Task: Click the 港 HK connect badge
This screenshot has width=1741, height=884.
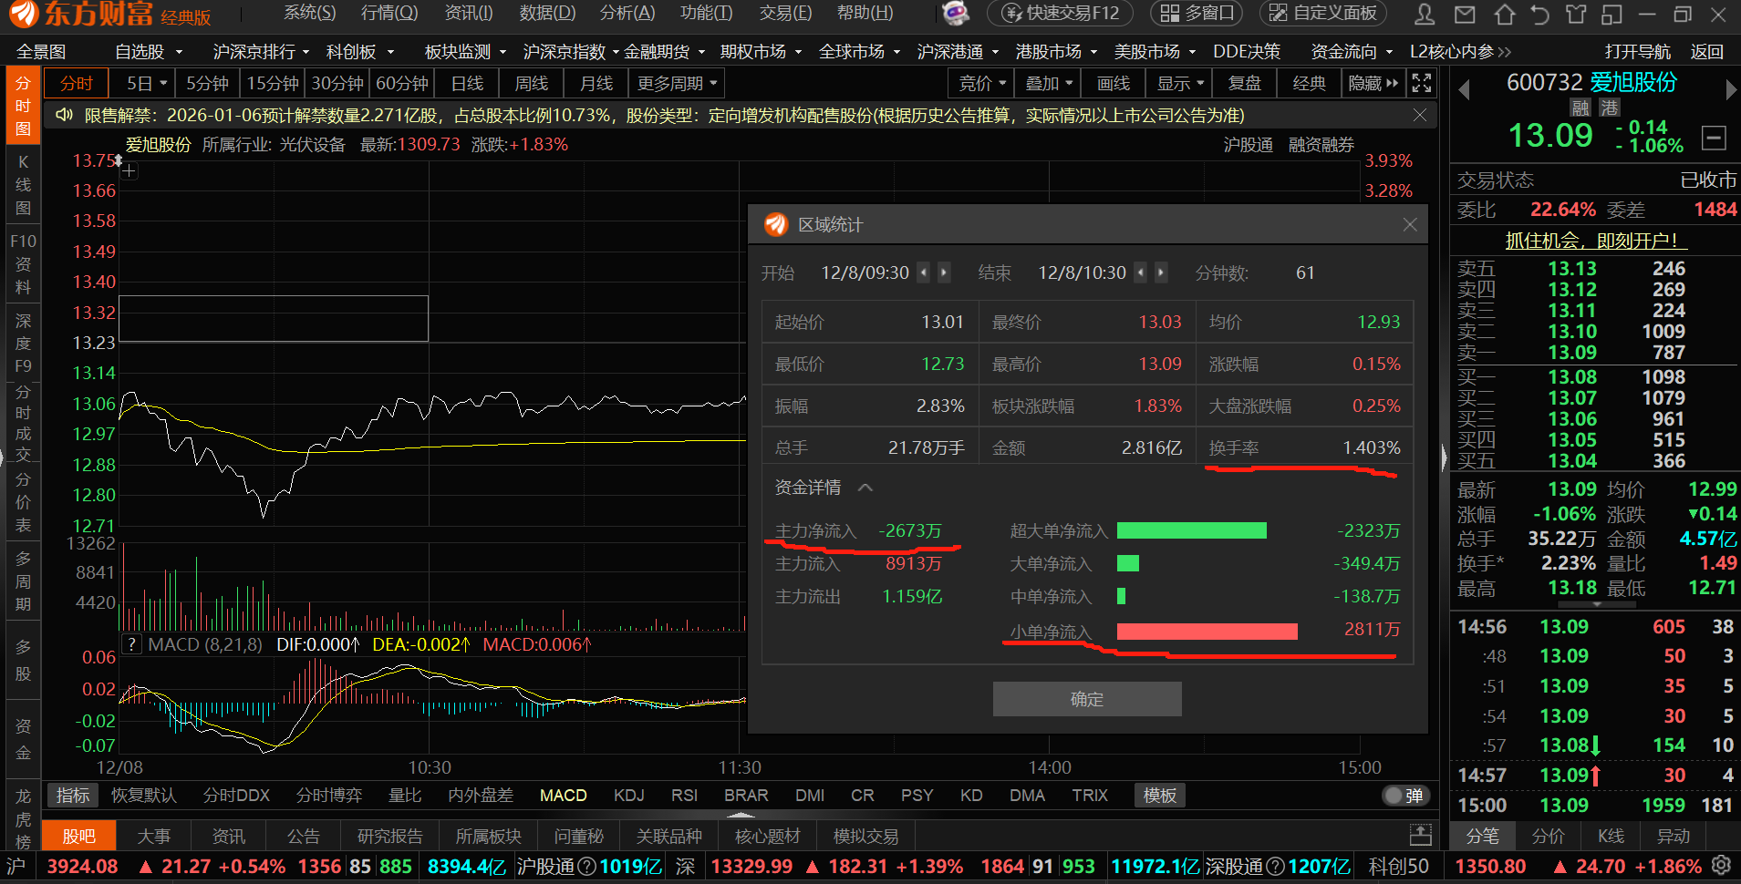Action: click(1610, 108)
